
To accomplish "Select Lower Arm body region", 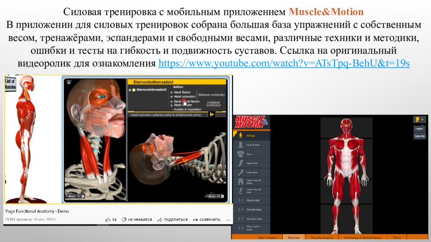I will point(252,173).
